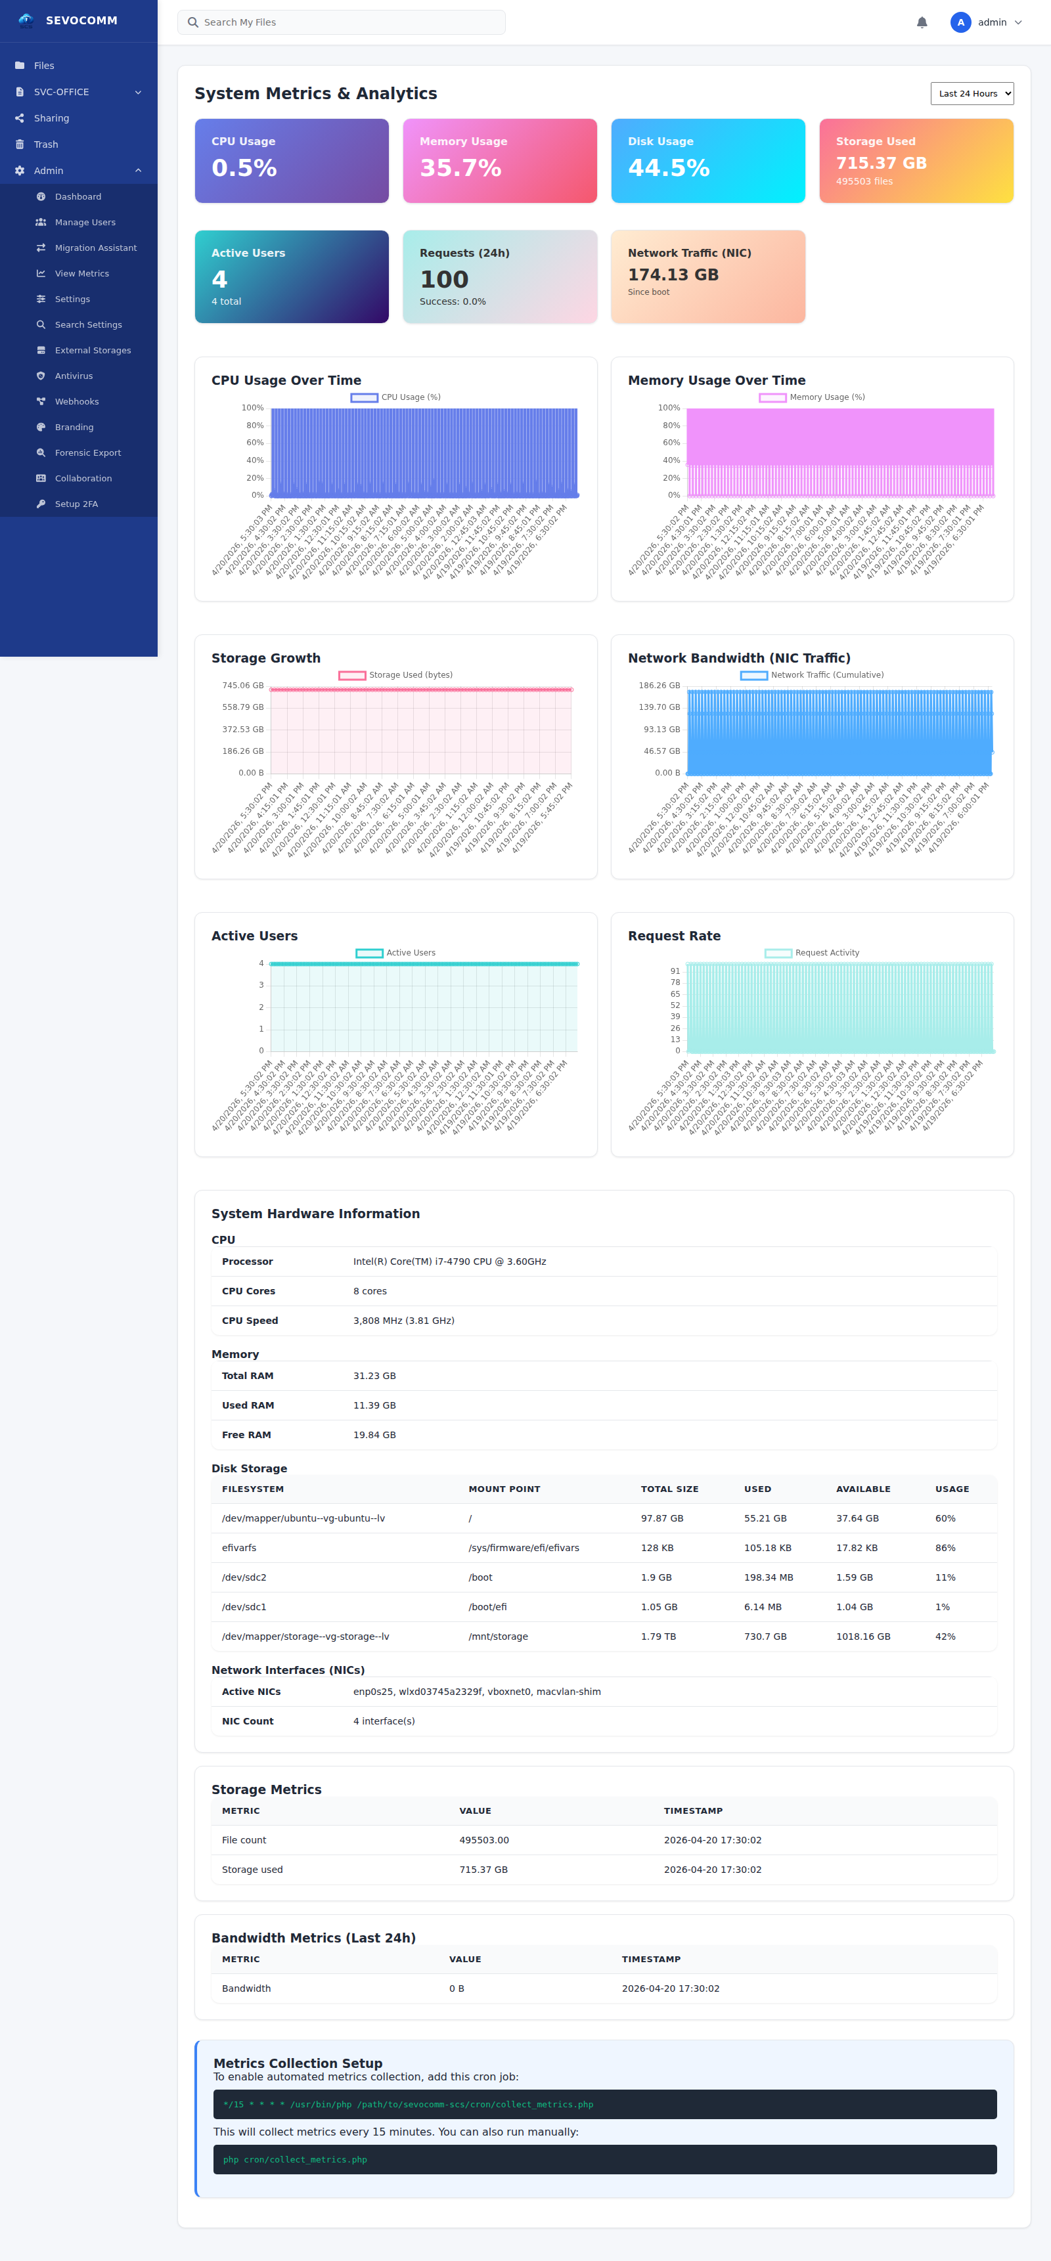Expand the SVC-OFFICE sidebar section

click(78, 91)
